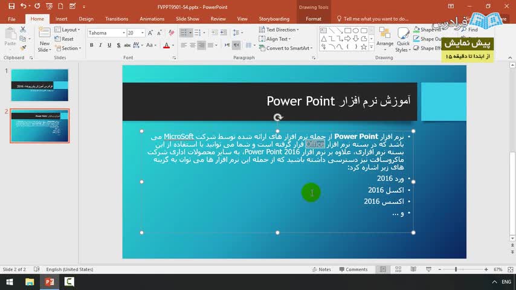Open the Arrange dropdown
Image resolution: width=516 pixels, height=290 pixels.
[x=385, y=39]
